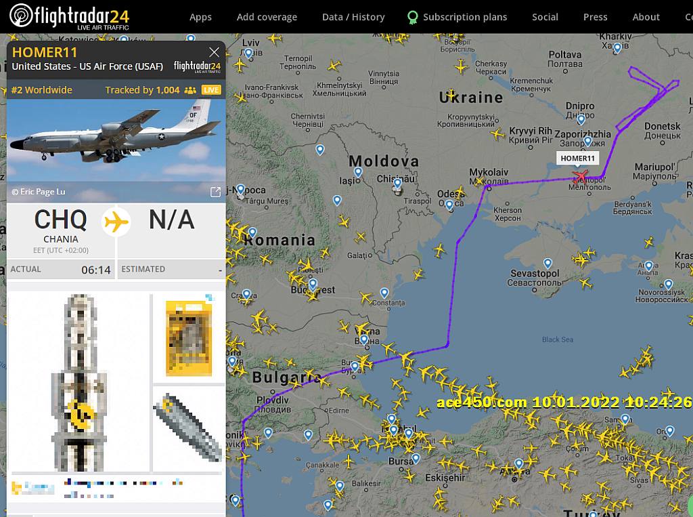Close the HOMER11 flight info panel

[215, 52]
